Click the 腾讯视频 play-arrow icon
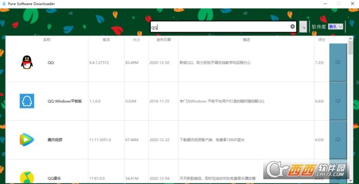This screenshot has width=359, height=184. click(27, 139)
